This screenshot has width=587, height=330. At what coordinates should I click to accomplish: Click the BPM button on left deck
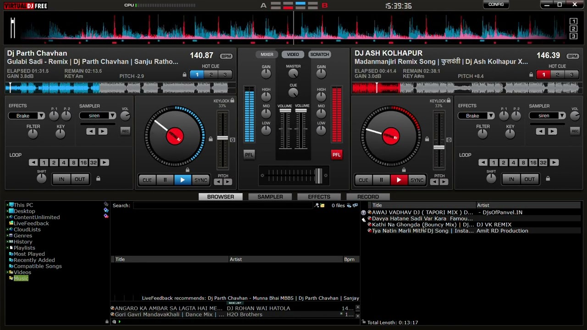tap(226, 56)
